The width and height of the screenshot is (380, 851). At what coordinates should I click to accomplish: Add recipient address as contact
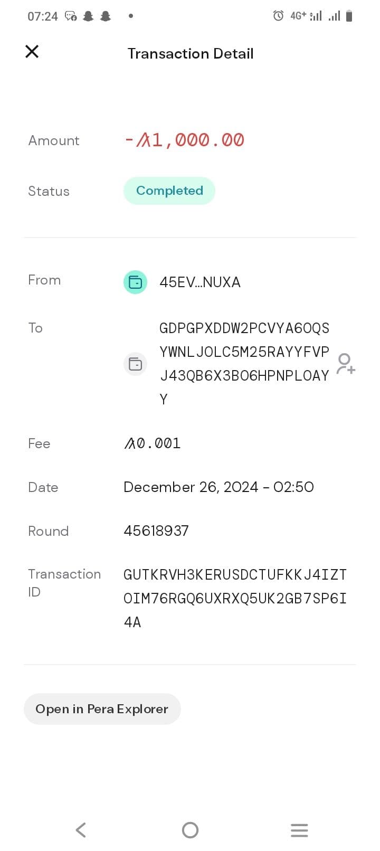point(346,364)
